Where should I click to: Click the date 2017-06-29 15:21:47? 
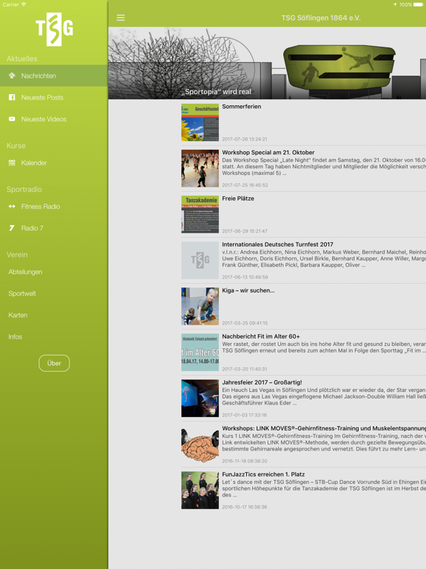point(245,231)
